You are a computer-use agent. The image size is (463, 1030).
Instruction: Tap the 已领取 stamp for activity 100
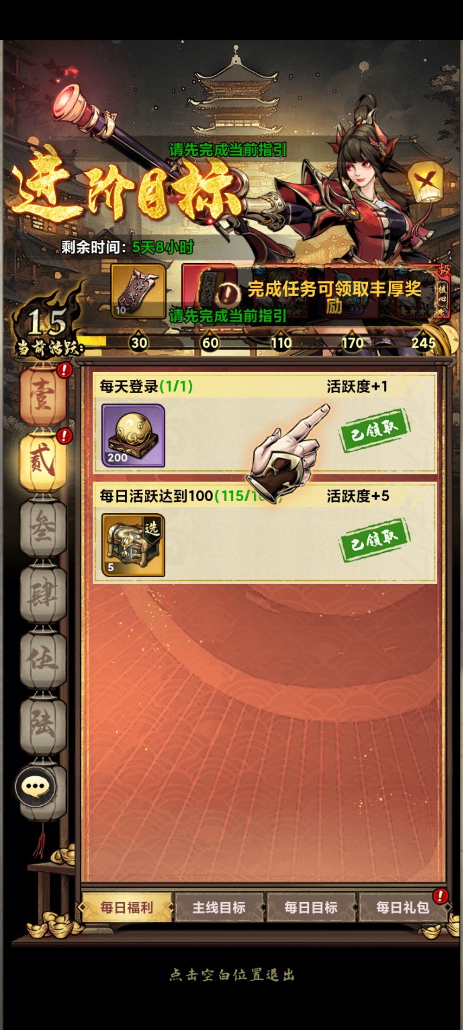375,540
